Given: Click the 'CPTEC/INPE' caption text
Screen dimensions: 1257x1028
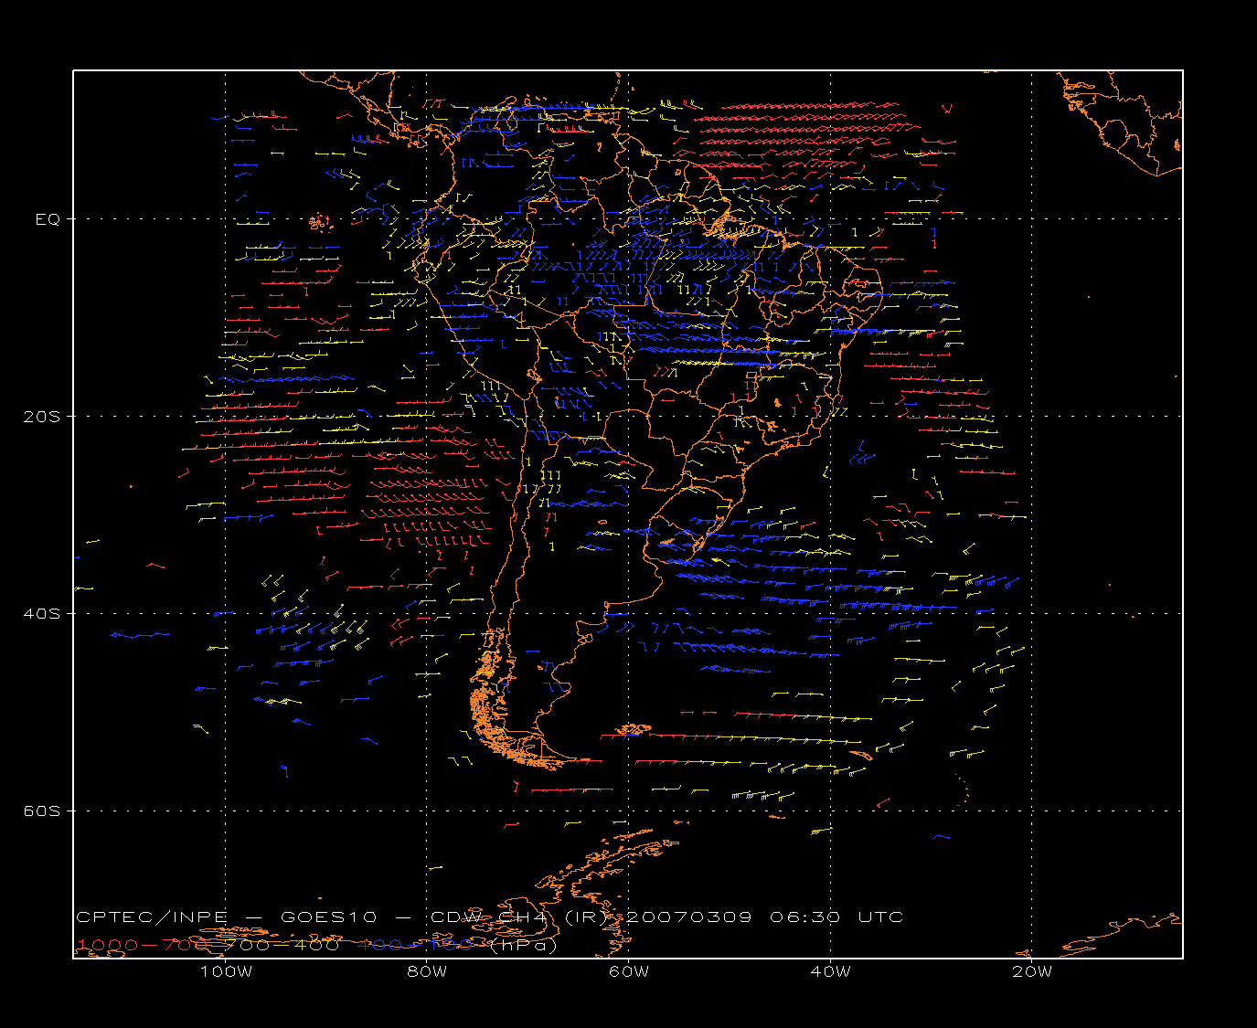Looking at the screenshot, I should click(x=152, y=917).
